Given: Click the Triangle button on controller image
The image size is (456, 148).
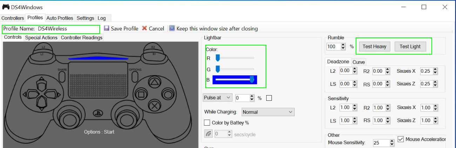Looking at the screenshot, I should pyautogui.click(x=154, y=83).
